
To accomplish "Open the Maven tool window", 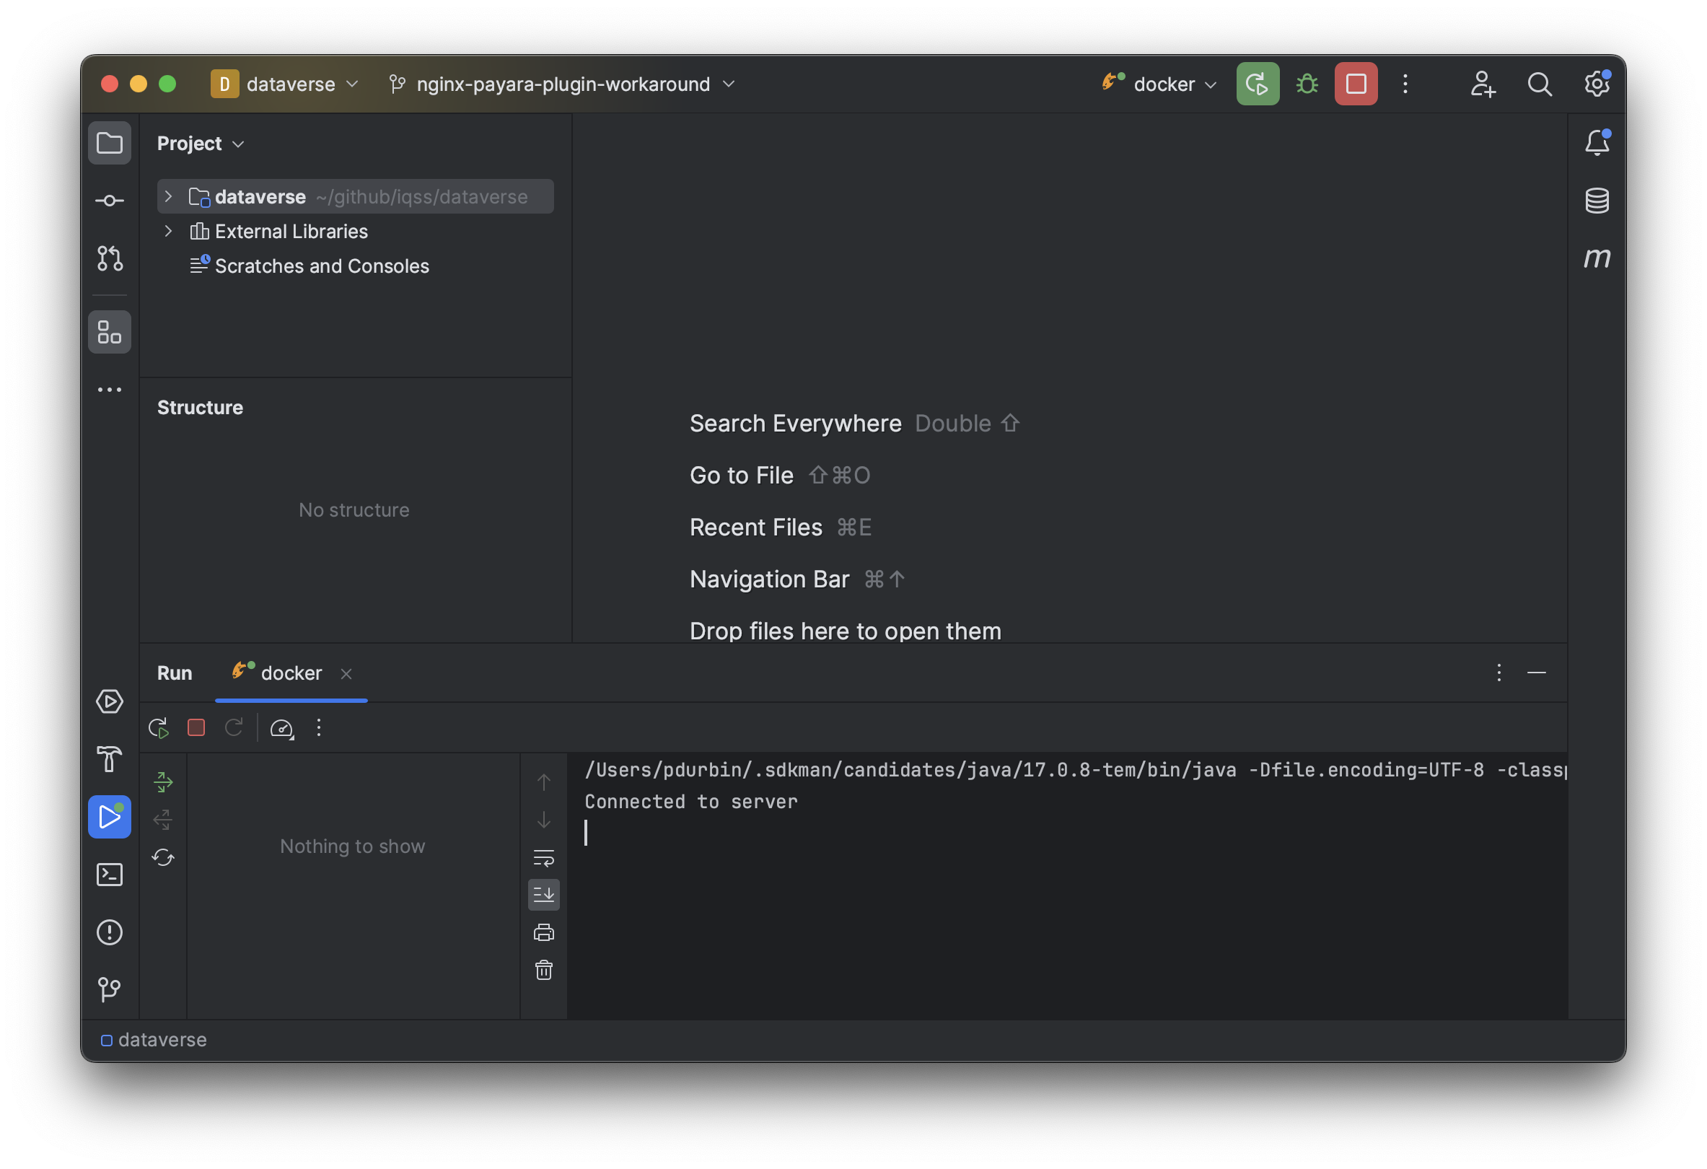I will click(x=1596, y=258).
